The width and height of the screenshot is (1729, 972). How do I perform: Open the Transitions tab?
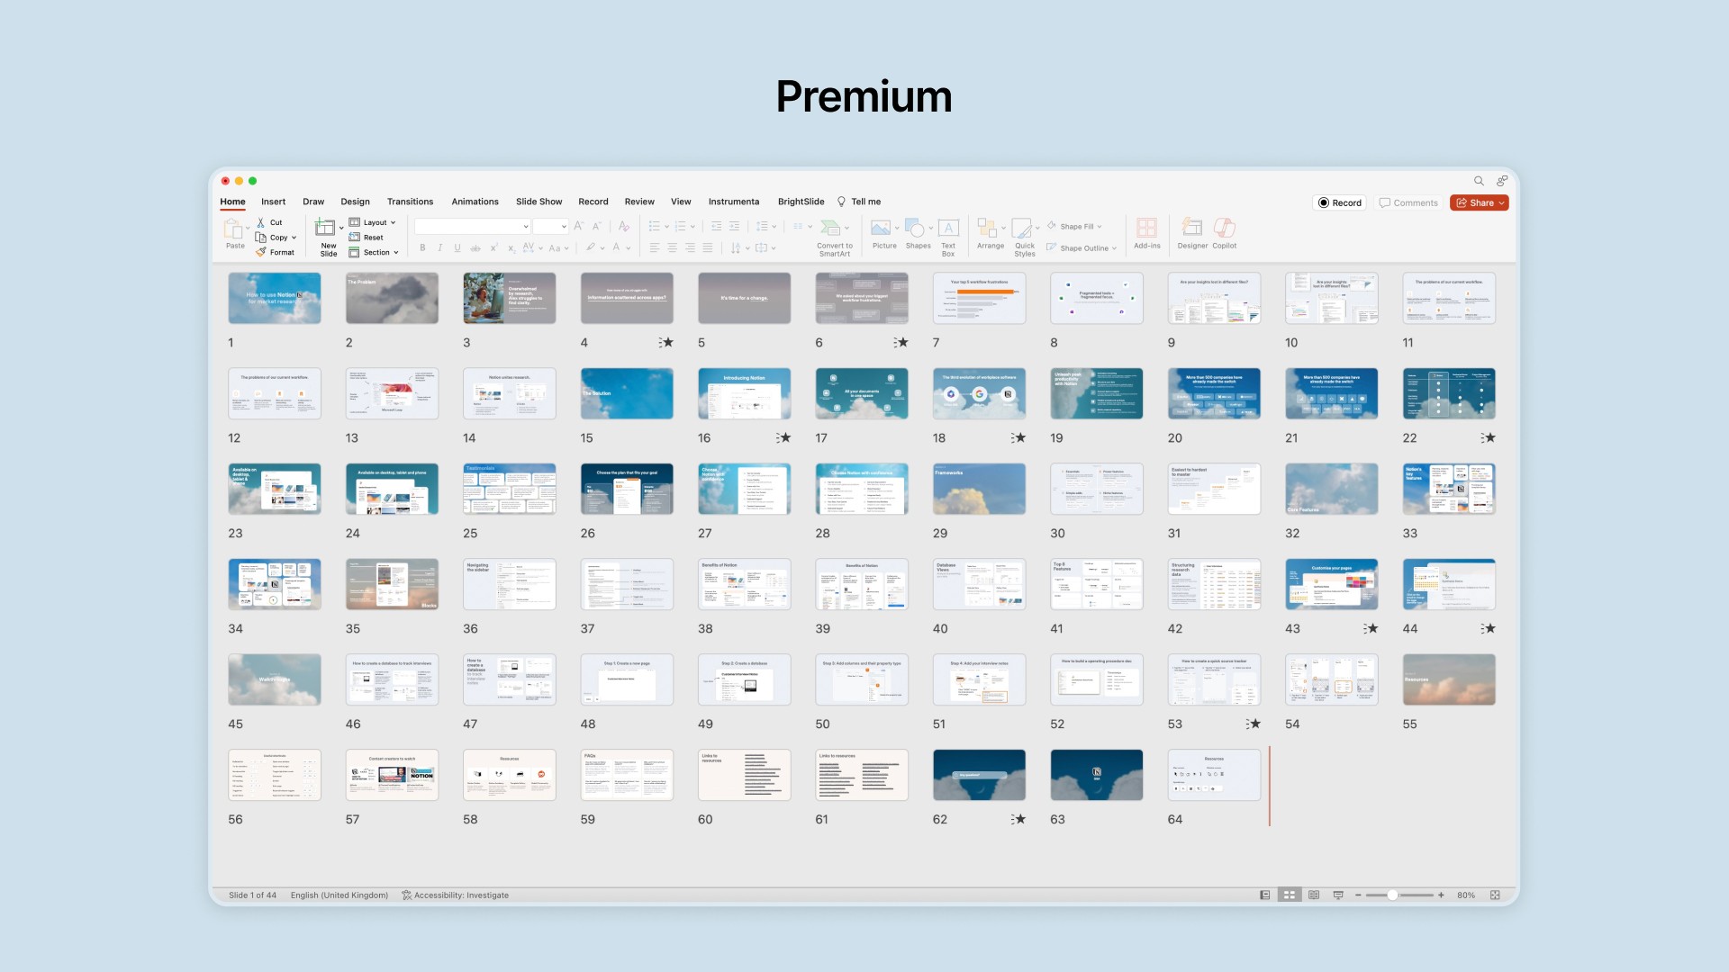coord(410,202)
